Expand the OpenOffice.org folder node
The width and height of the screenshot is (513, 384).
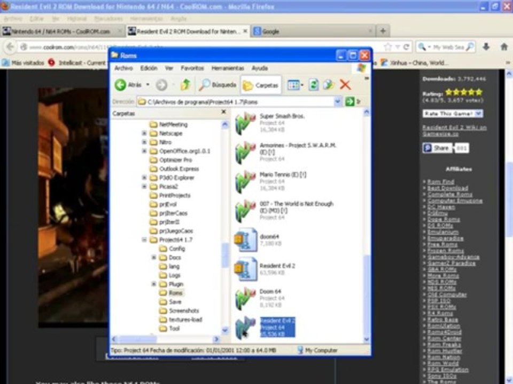click(144, 151)
